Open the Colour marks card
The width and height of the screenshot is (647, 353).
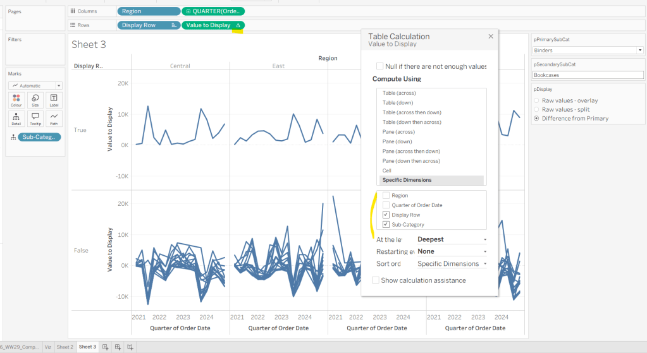(x=16, y=100)
